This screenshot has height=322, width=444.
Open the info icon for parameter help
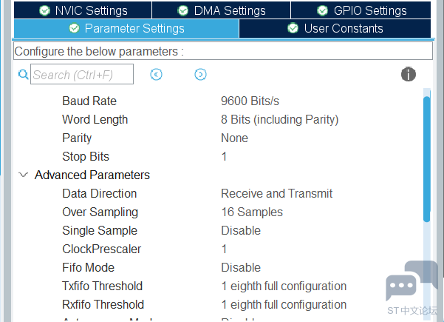(409, 74)
